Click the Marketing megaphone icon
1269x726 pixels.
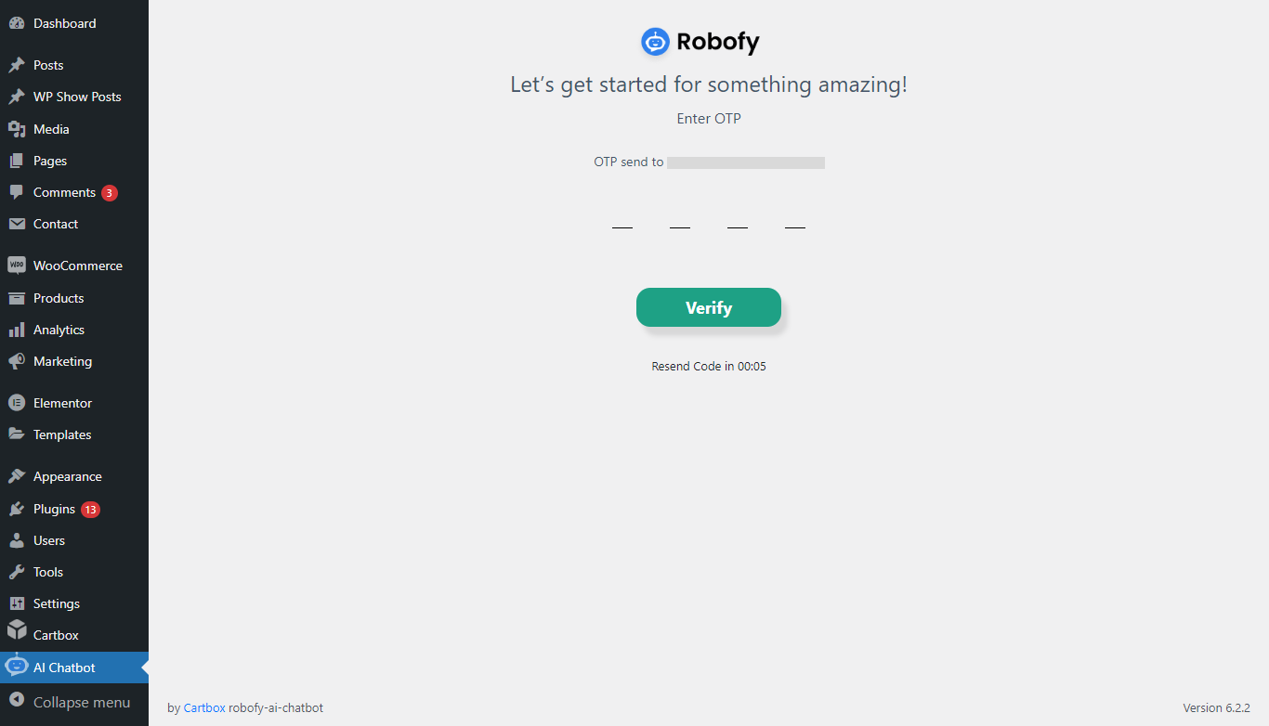pyautogui.click(x=17, y=361)
